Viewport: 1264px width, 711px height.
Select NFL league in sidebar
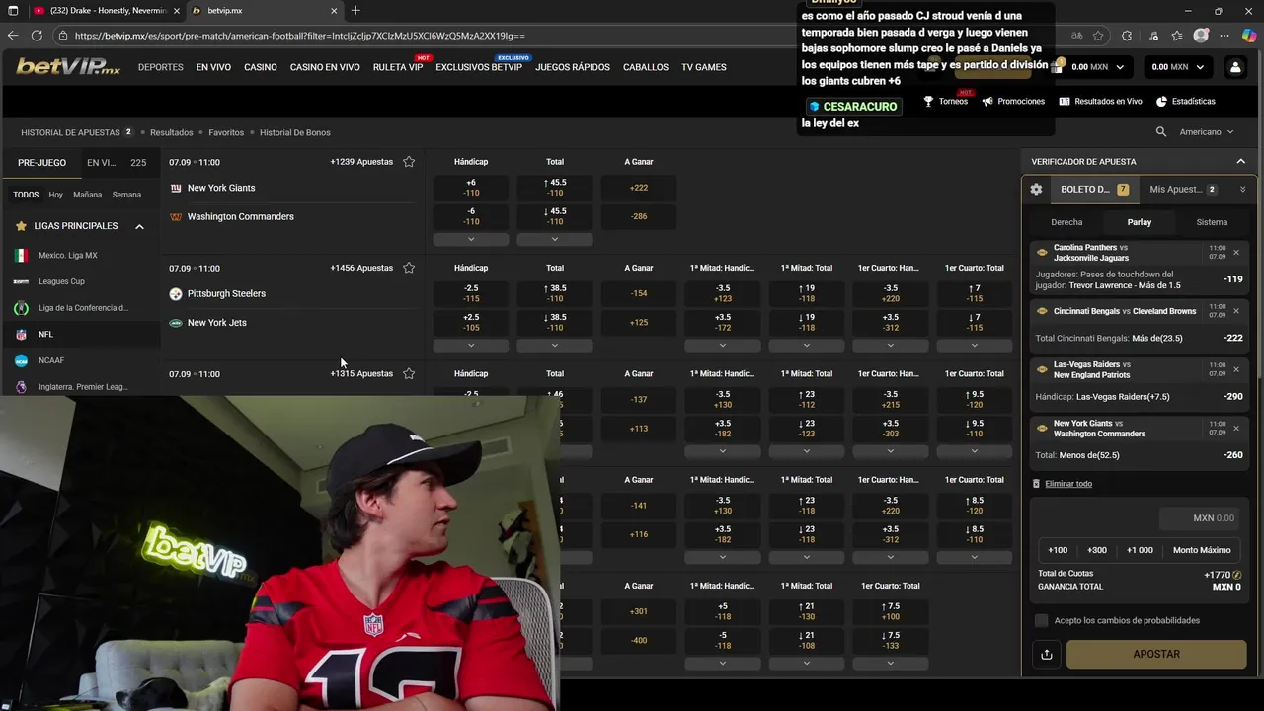coord(81,334)
